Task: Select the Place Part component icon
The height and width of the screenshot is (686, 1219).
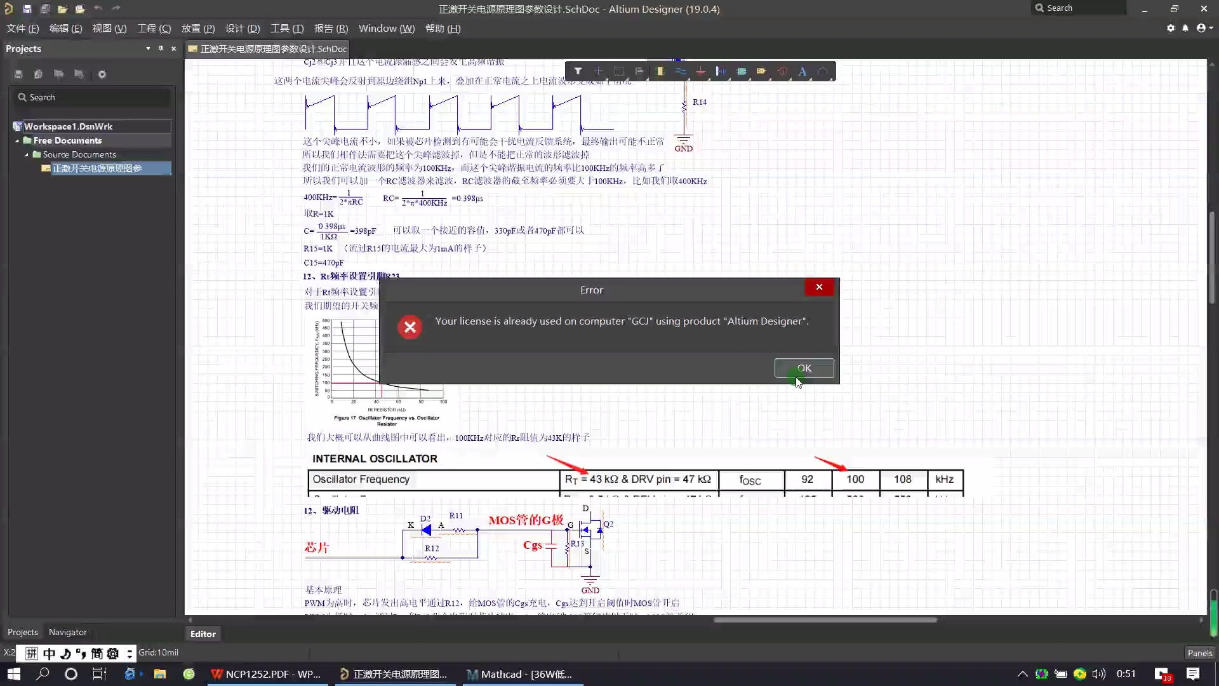Action: pyautogui.click(x=660, y=71)
